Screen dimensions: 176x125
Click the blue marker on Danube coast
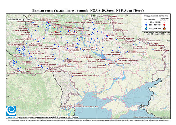tap(73, 107)
